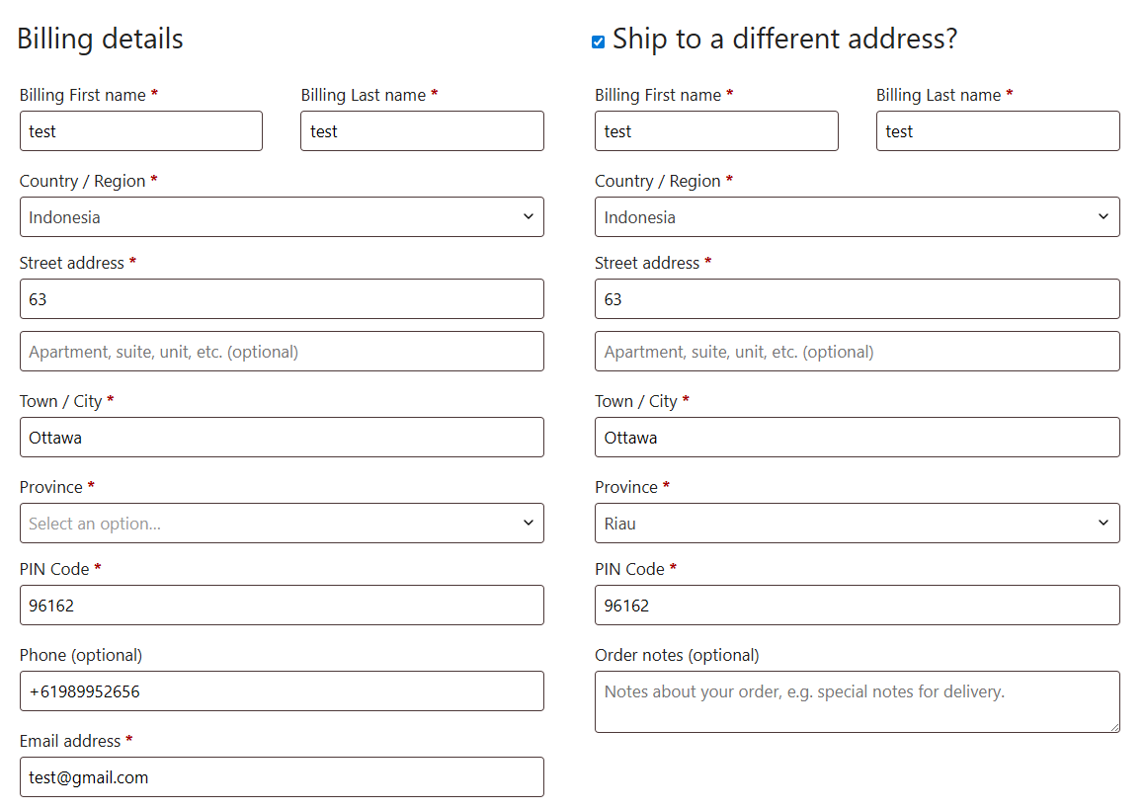
Task: Click Order notes text area
Action: click(x=857, y=702)
